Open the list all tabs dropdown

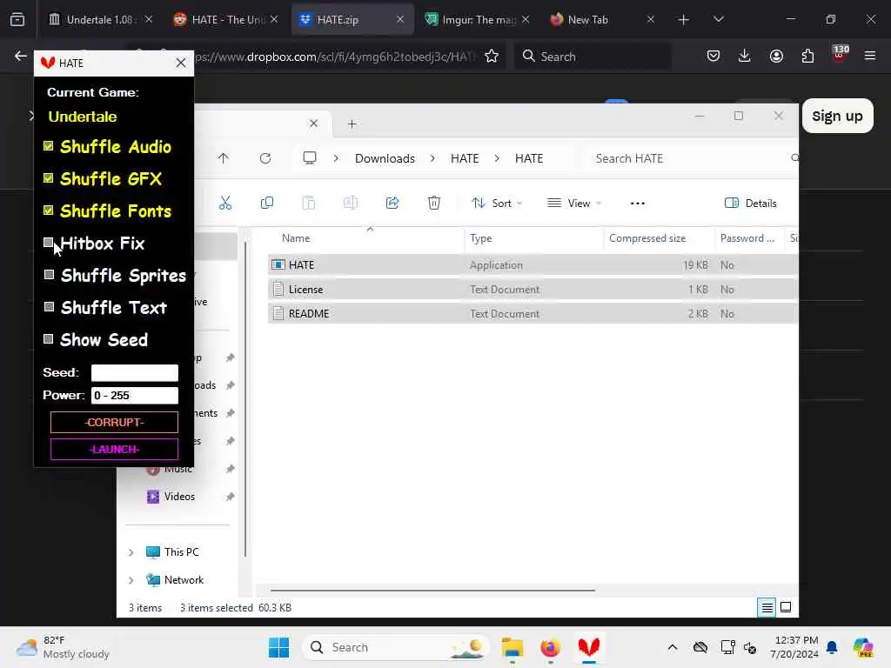718,19
